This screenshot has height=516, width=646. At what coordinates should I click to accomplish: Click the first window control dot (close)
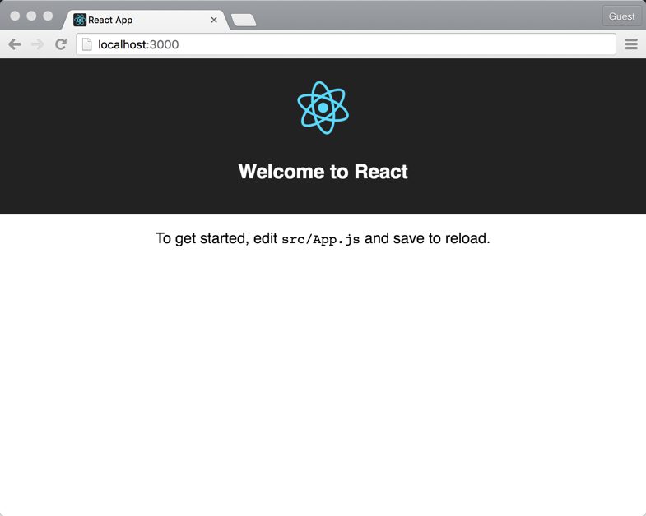pos(15,16)
